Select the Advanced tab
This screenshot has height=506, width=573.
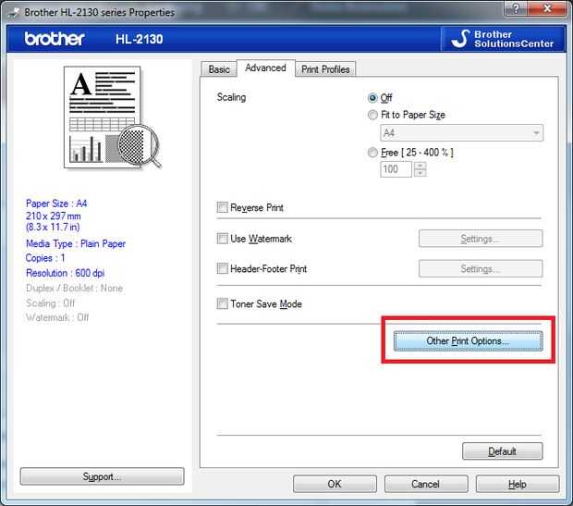[x=265, y=68]
